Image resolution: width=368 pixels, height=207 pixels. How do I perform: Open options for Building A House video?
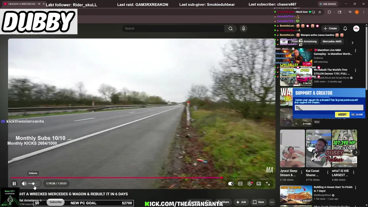pyautogui.click(x=355, y=188)
